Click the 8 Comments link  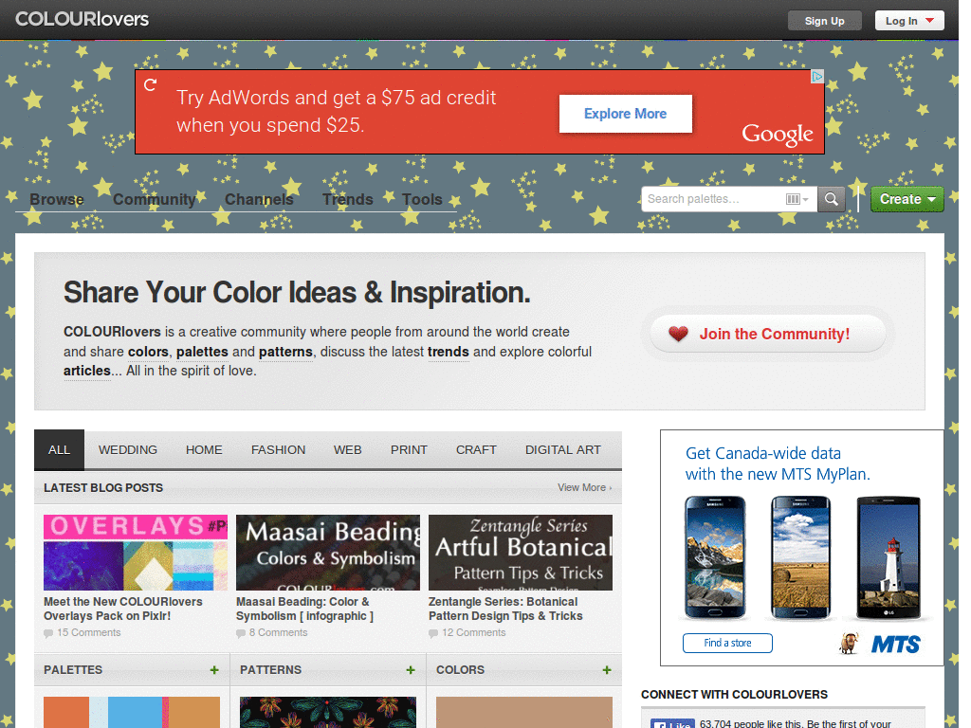point(278,632)
